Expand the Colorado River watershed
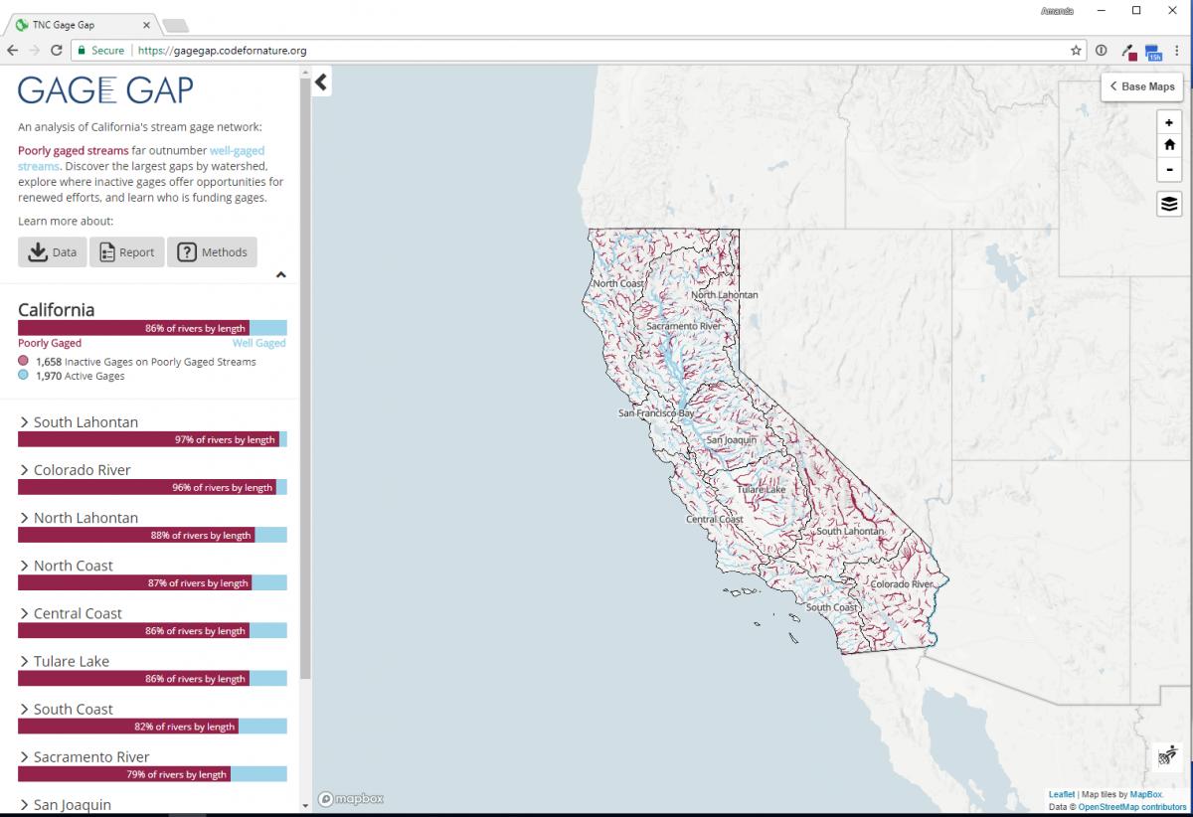 click(x=75, y=470)
